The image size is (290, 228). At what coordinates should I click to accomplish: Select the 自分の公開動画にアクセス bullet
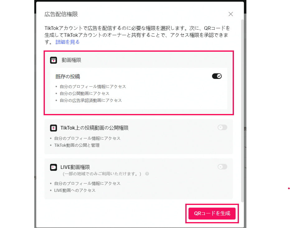pyautogui.click(x=84, y=93)
